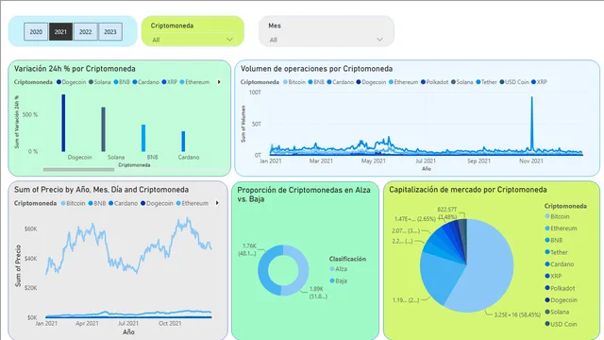Click the November volume spike peak
This screenshot has height=340, width=604.
(x=532, y=98)
